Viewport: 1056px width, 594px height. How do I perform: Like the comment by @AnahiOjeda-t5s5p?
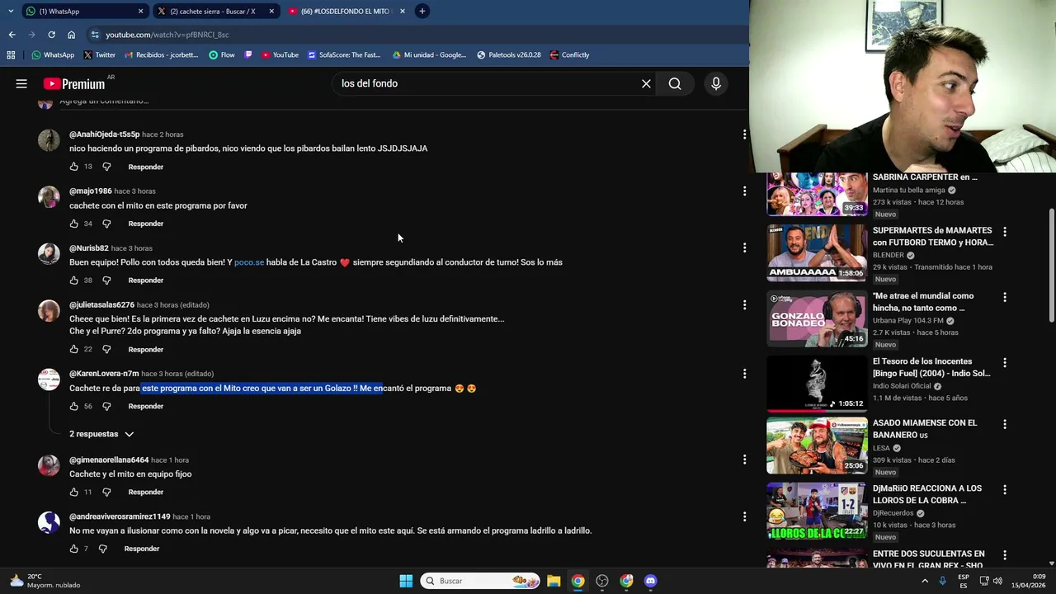point(74,167)
